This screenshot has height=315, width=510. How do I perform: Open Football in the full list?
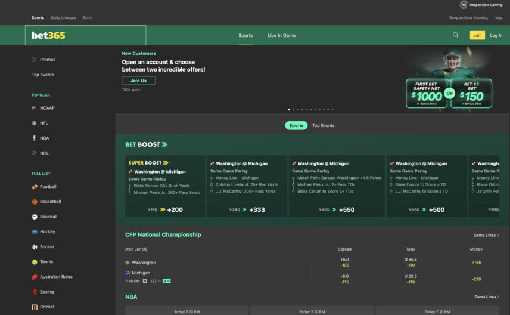[x=44, y=186]
